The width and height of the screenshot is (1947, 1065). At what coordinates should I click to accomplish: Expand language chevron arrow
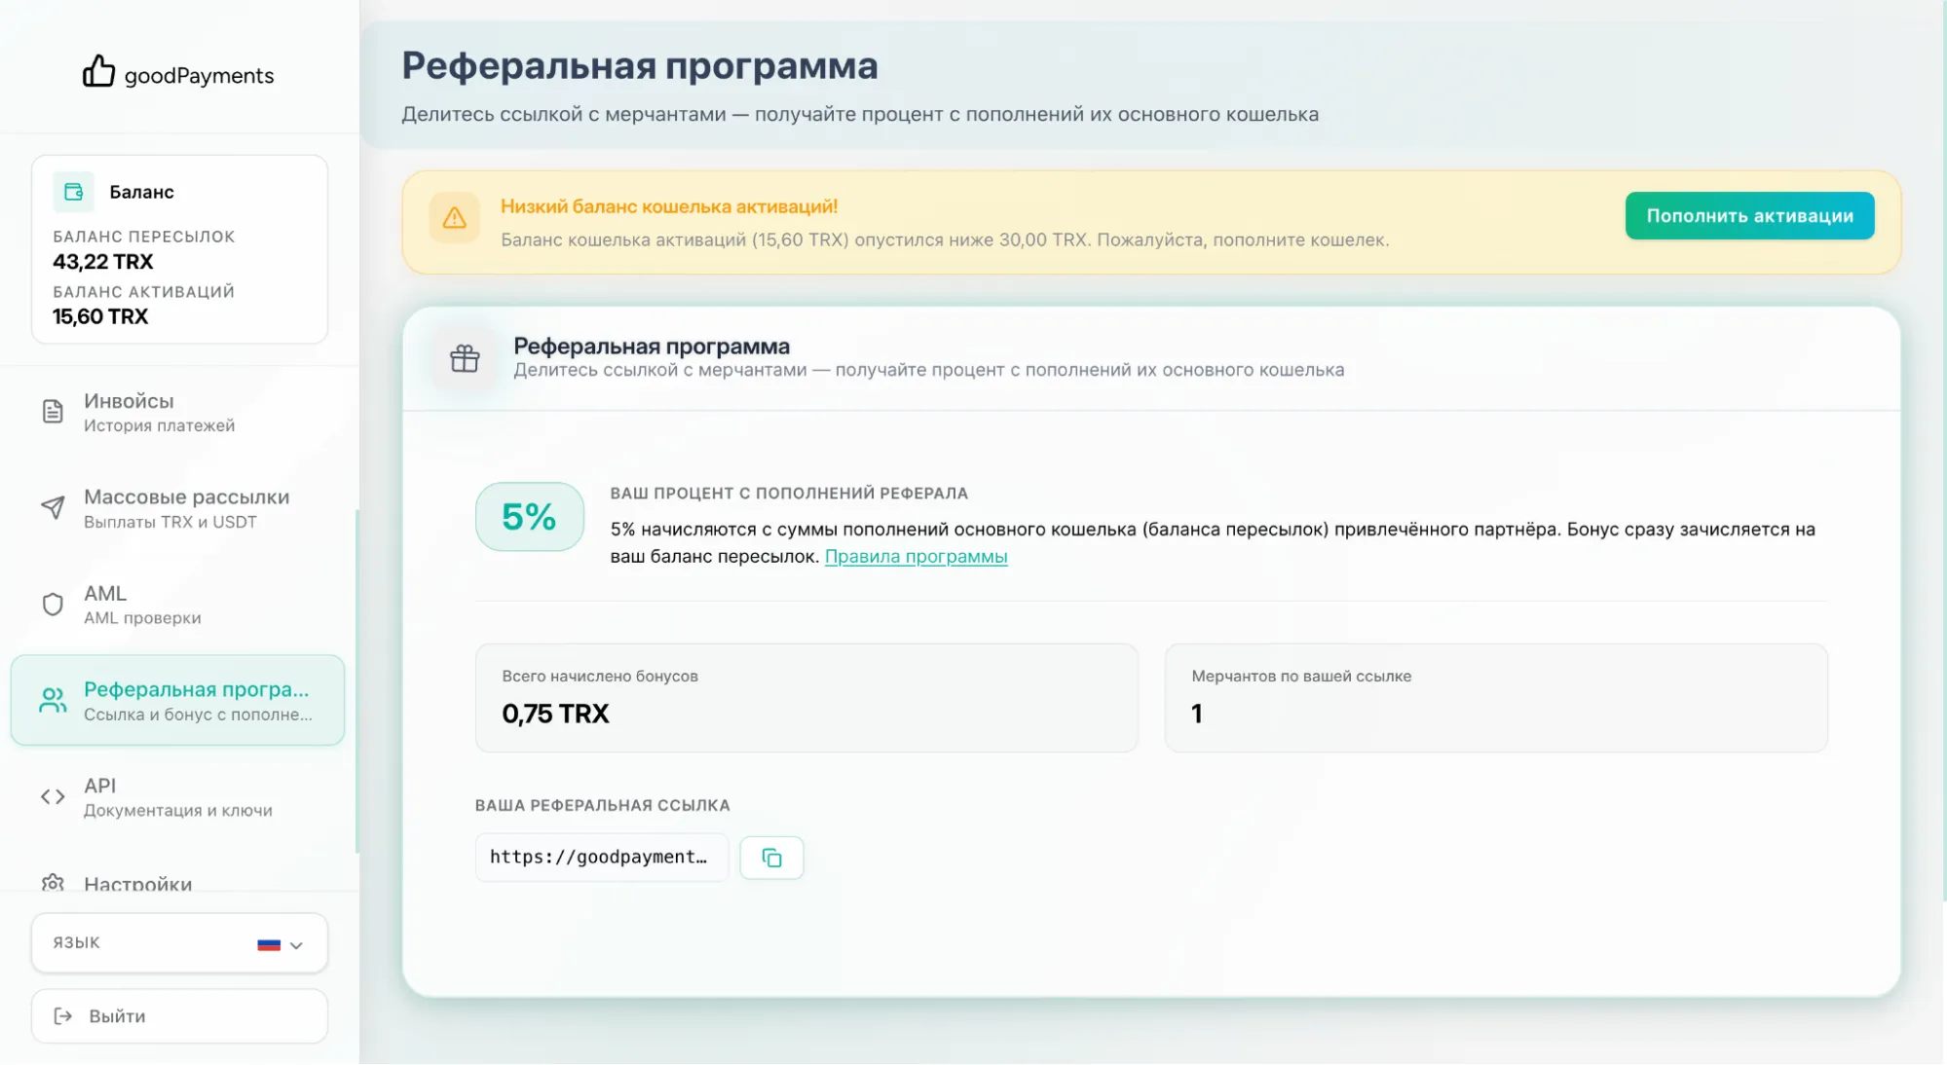point(297,944)
